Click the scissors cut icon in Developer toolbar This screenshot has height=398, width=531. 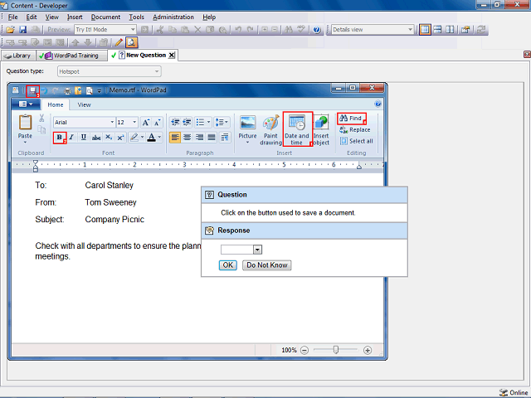point(160,30)
